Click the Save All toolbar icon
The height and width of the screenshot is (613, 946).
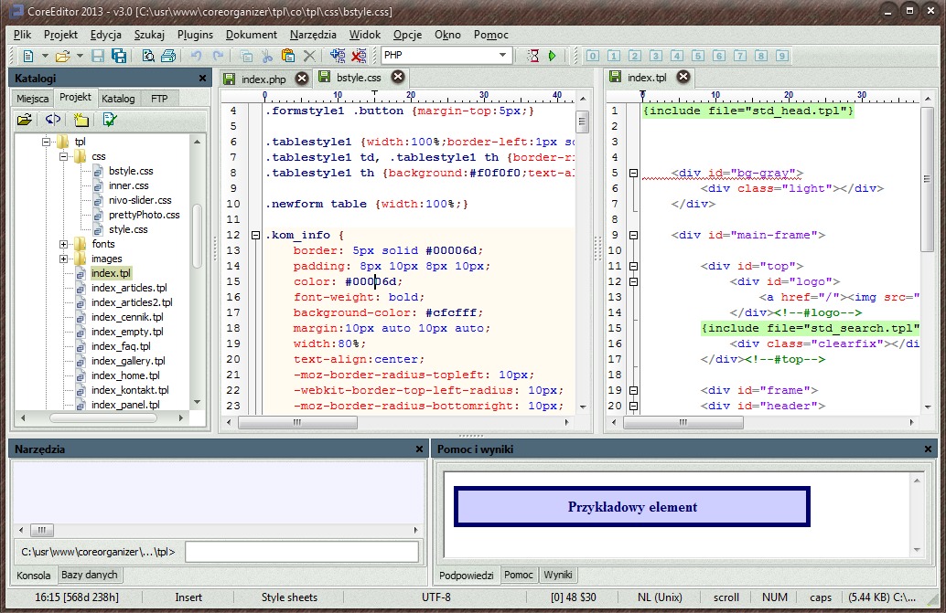[x=119, y=56]
